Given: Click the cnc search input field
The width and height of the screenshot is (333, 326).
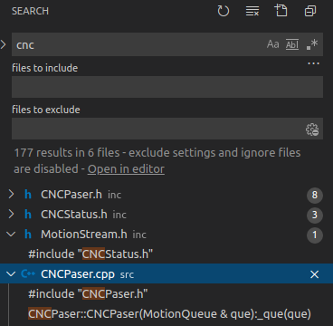Looking at the screenshot, I should point(138,44).
